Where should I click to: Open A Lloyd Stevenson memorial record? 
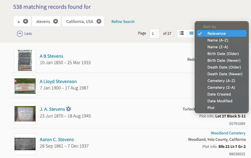click(58, 82)
